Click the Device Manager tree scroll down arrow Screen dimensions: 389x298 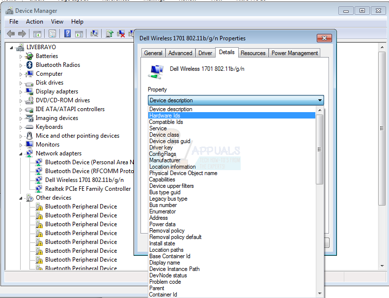pyautogui.click(x=382, y=266)
